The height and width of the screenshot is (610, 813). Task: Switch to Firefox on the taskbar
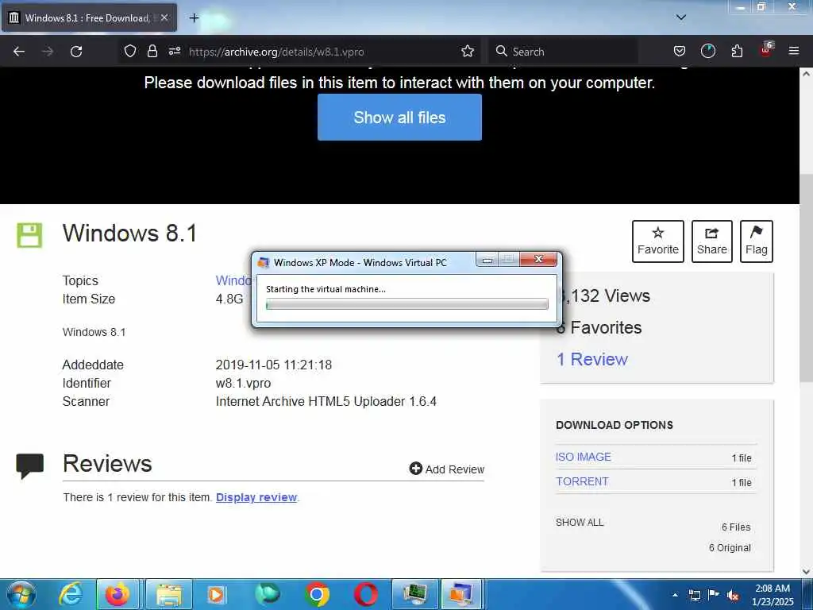[118, 594]
